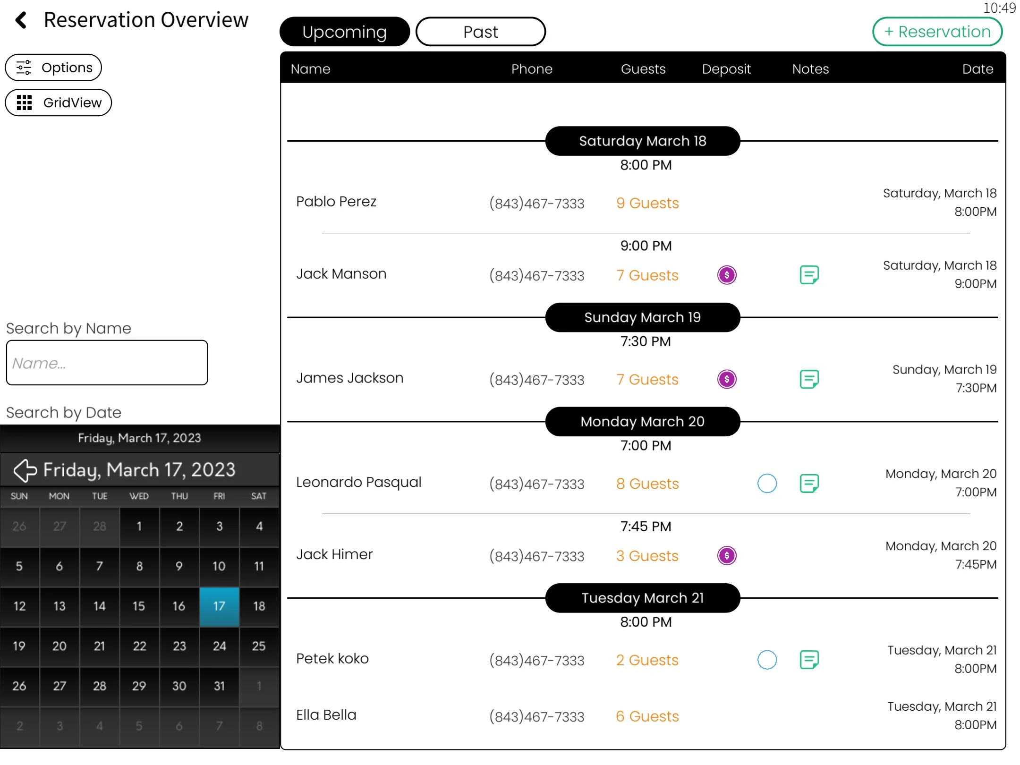The width and height of the screenshot is (1020, 765).
Task: Switch to the Past tab
Action: click(x=480, y=31)
